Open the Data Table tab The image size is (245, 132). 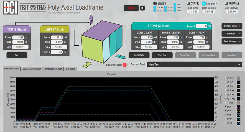tap(70, 69)
